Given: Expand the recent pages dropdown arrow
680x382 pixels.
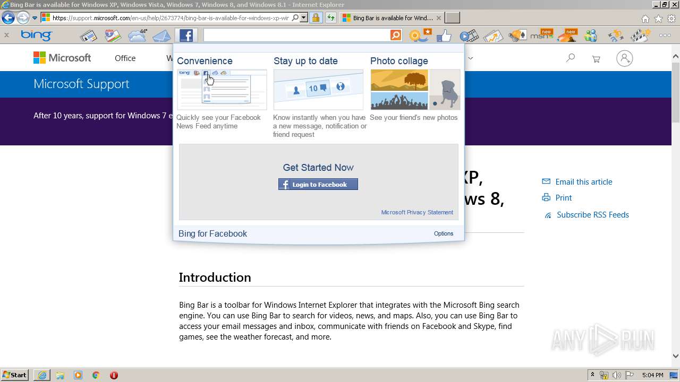Looking at the screenshot, I should [x=35, y=18].
